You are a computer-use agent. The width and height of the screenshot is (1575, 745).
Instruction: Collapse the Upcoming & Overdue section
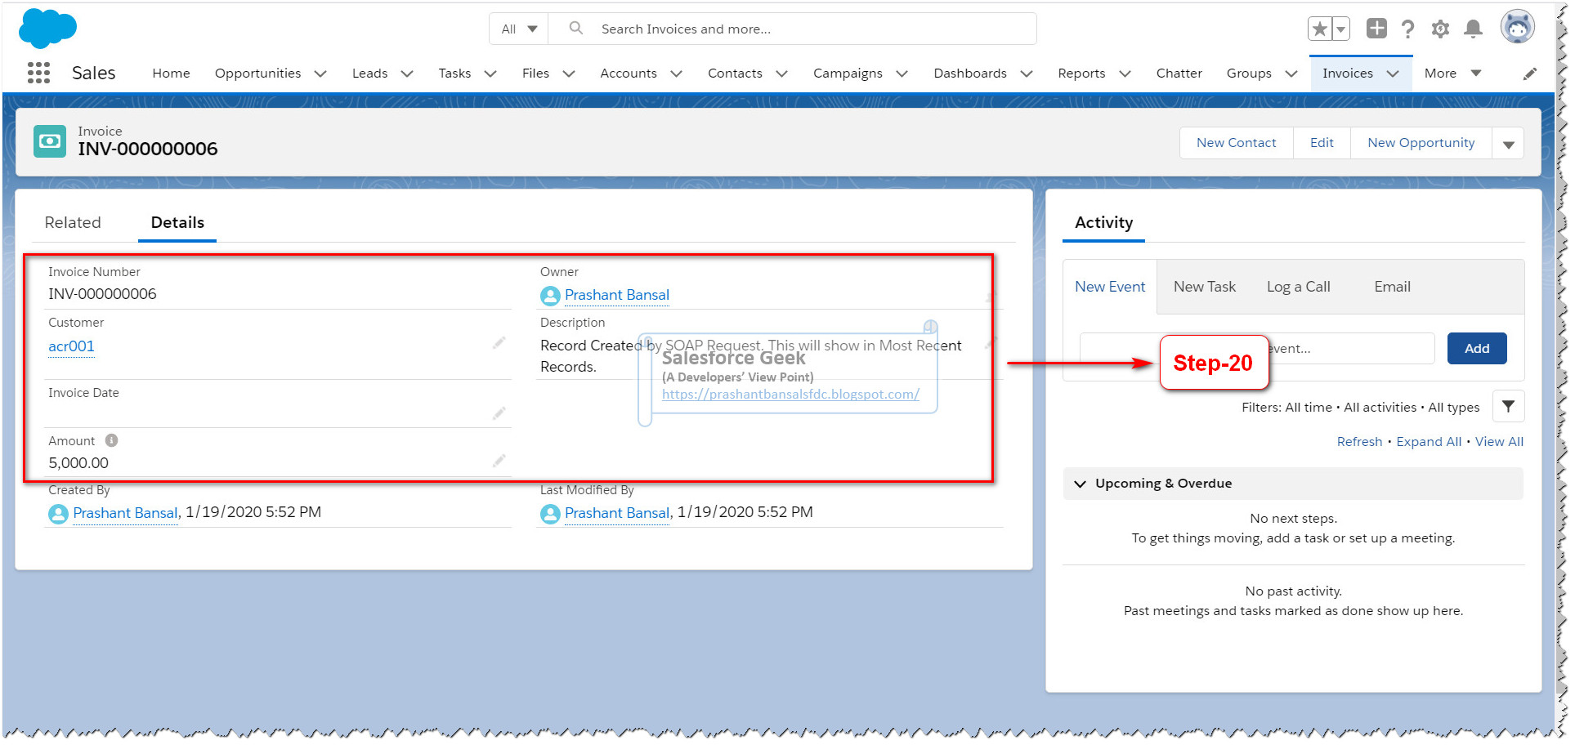point(1080,484)
